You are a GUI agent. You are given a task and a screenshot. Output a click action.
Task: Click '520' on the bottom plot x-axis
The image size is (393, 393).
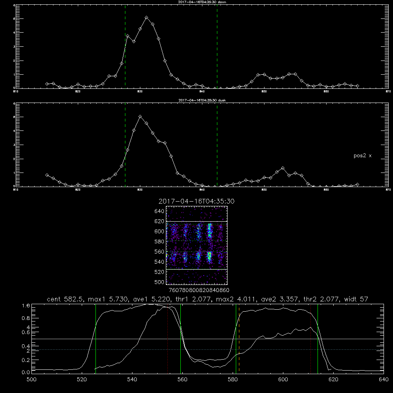pos(82,380)
